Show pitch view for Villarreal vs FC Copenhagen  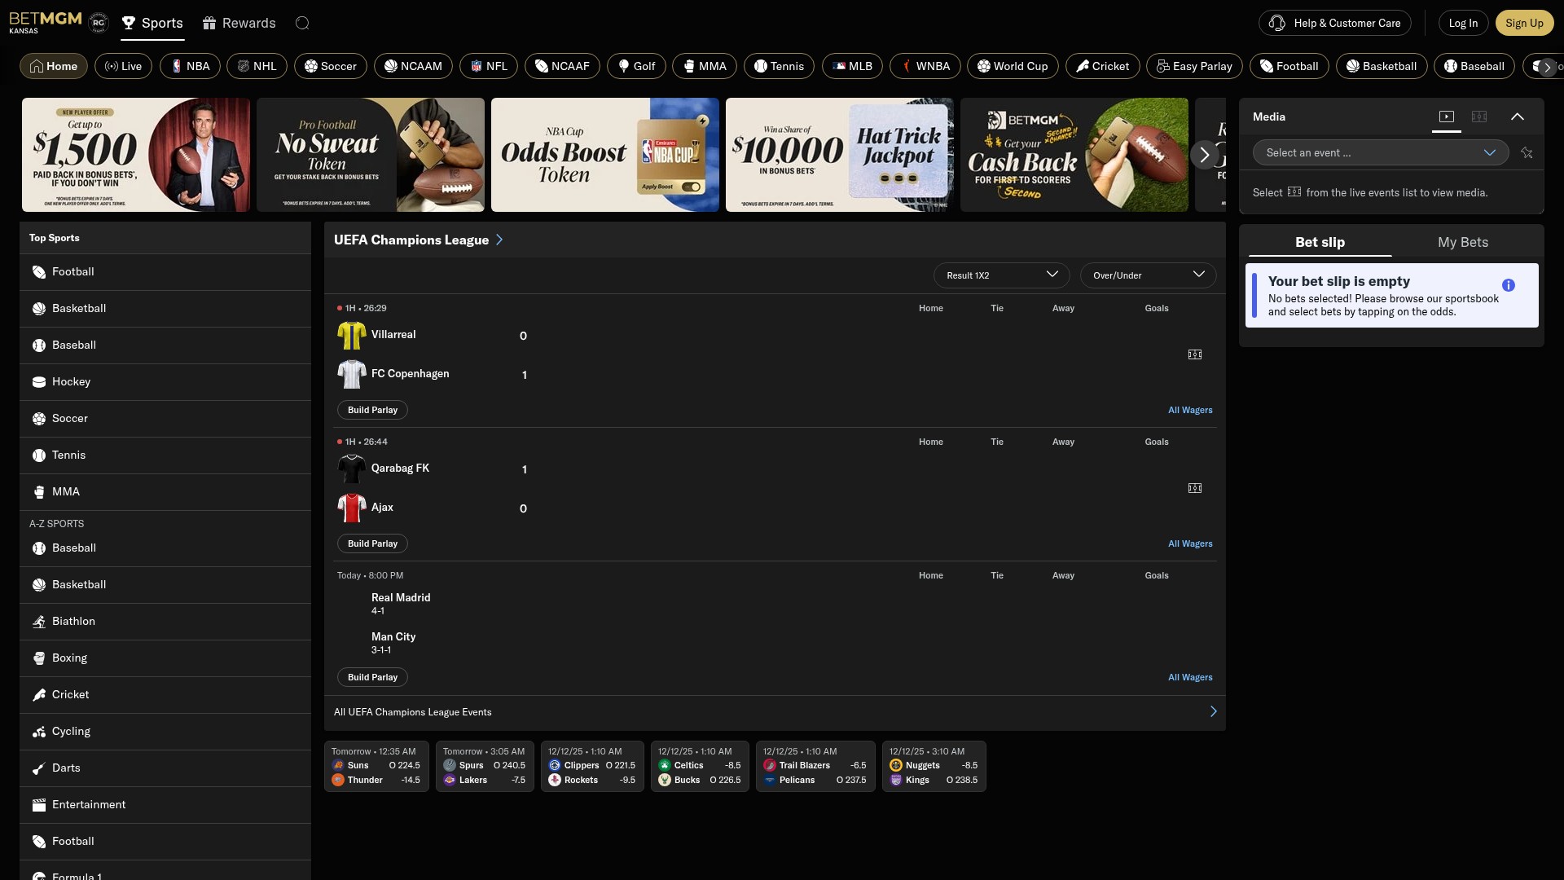coord(1195,354)
